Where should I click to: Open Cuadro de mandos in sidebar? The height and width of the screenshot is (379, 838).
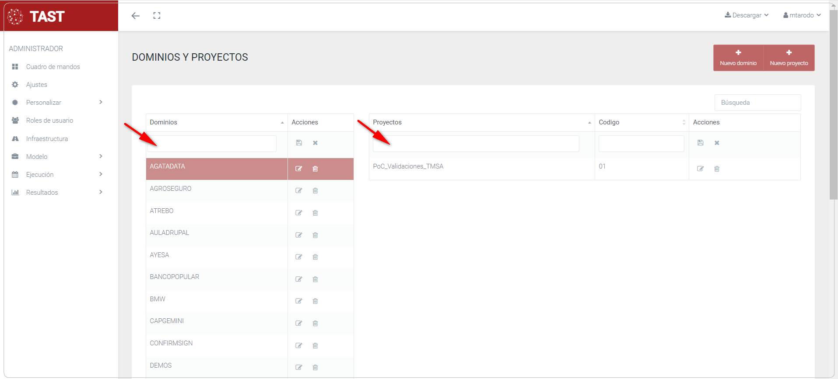[53, 67]
